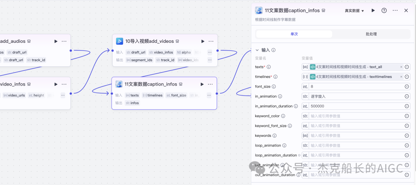This screenshot has height=185, width=416.
Task: Open side panel more options menu
Action: 395,11
